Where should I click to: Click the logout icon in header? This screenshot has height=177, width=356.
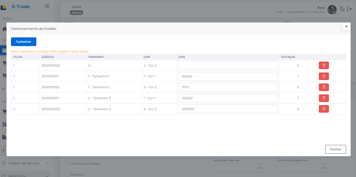pyautogui.click(x=350, y=9)
